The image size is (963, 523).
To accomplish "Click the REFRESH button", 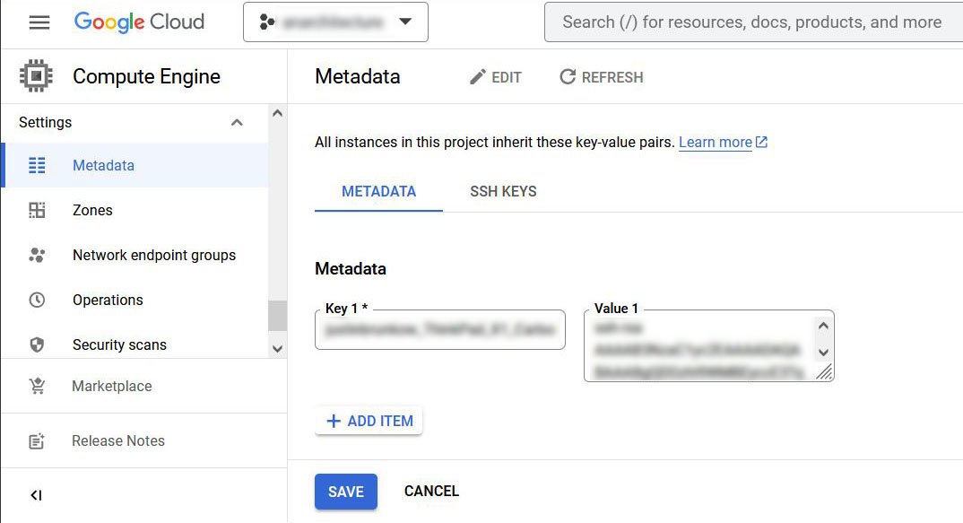I will (602, 77).
